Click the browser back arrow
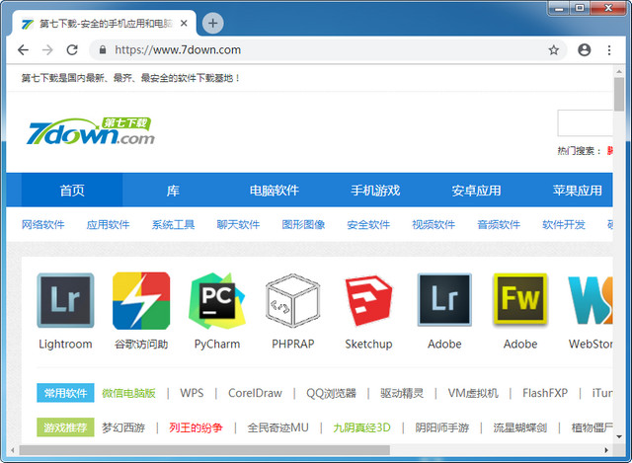 [x=24, y=50]
